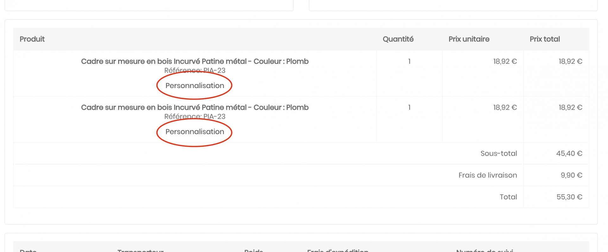
Task: Select the Prix total column header
Action: 545,39
